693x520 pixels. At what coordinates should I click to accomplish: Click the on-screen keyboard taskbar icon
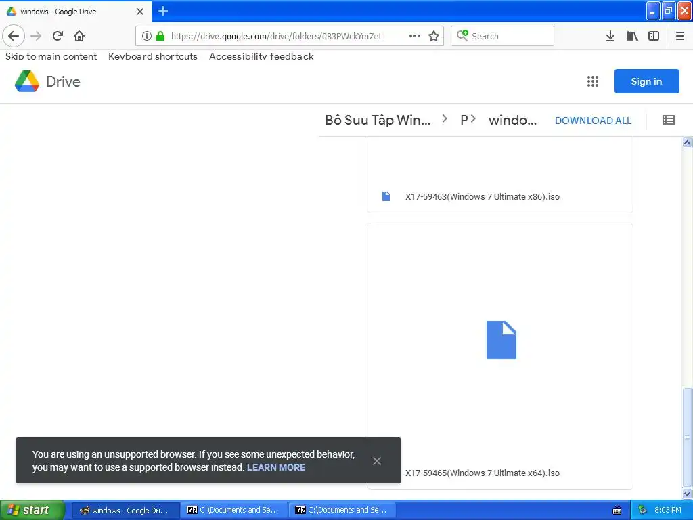pos(617,511)
